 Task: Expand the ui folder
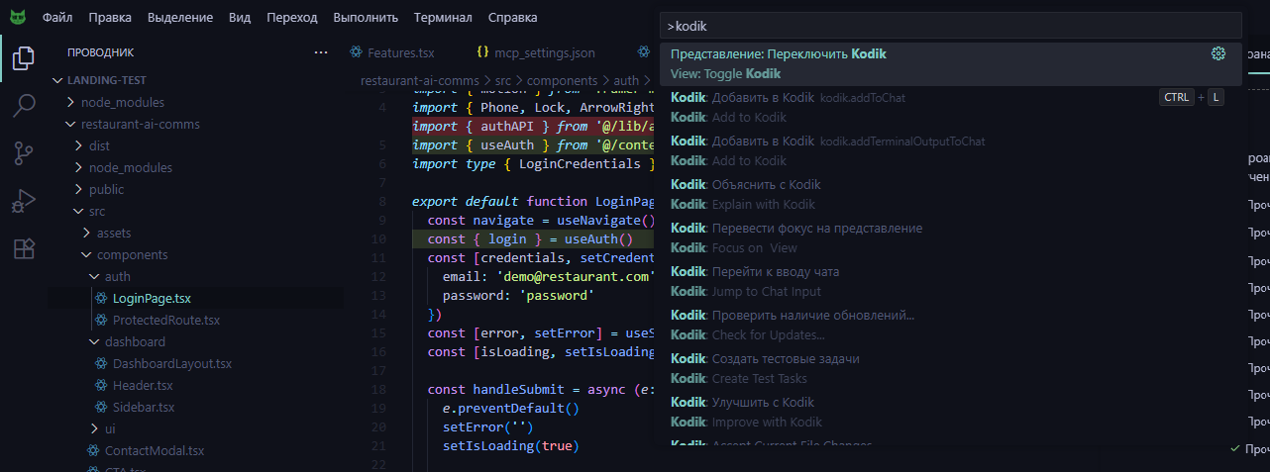click(x=95, y=428)
